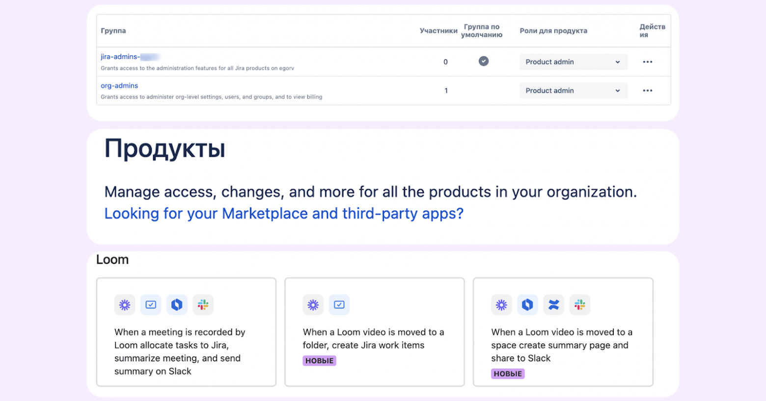Click the НОВЫЕ badge on the second card

tap(320, 360)
